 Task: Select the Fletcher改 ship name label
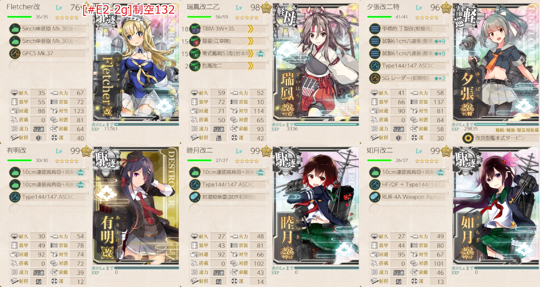[23, 7]
